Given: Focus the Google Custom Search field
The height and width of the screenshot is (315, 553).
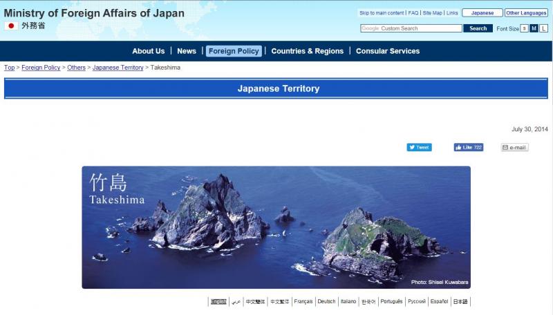Looking at the screenshot, I should tap(411, 28).
